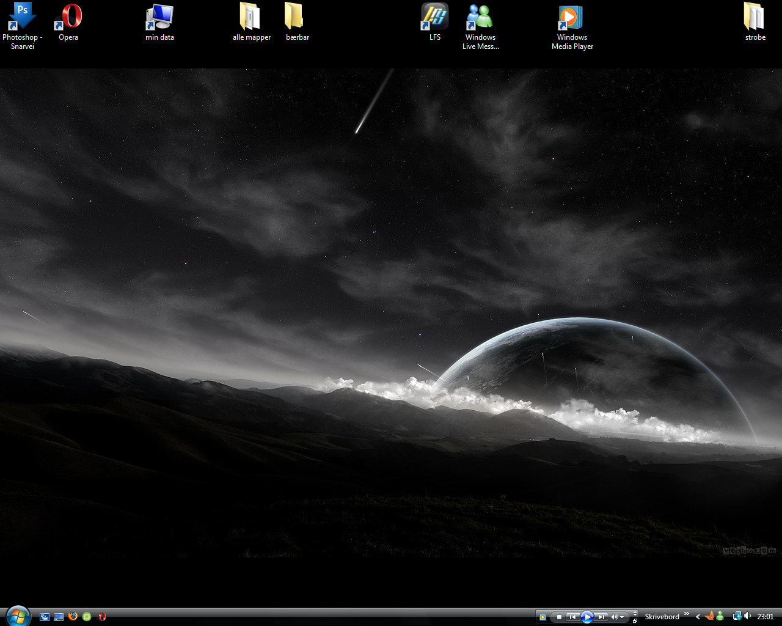Select the Windows Live Messenger shortcut
The width and height of the screenshot is (782, 626).
pyautogui.click(x=481, y=26)
